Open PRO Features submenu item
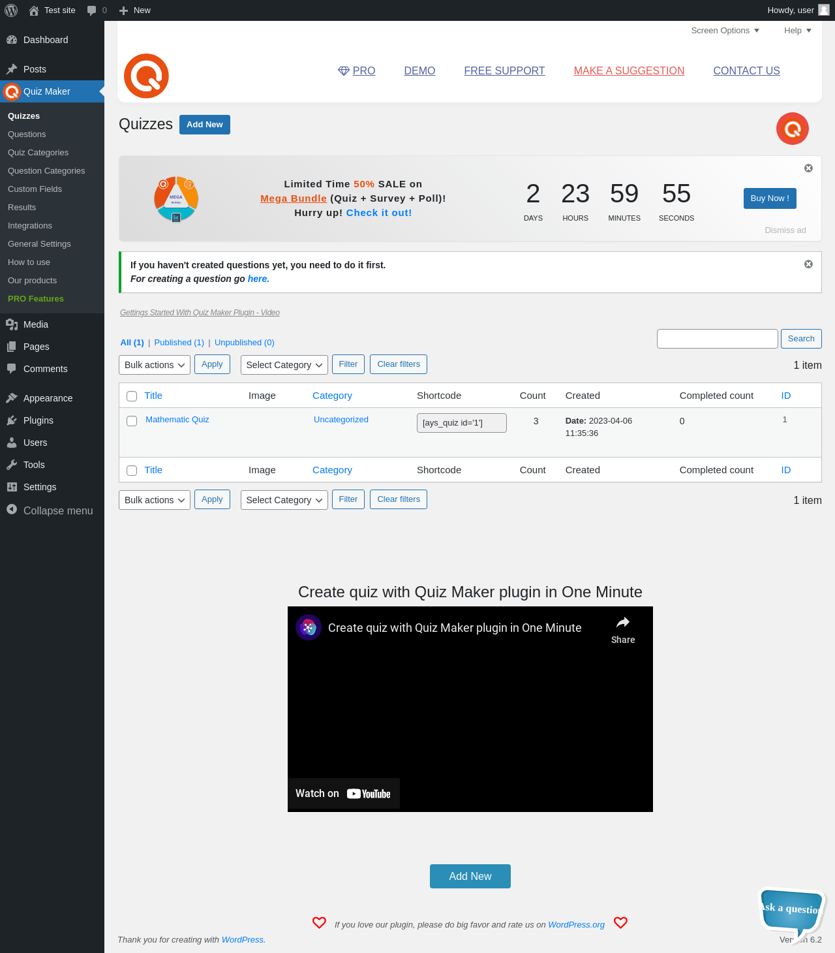The height and width of the screenshot is (953, 835). click(36, 299)
